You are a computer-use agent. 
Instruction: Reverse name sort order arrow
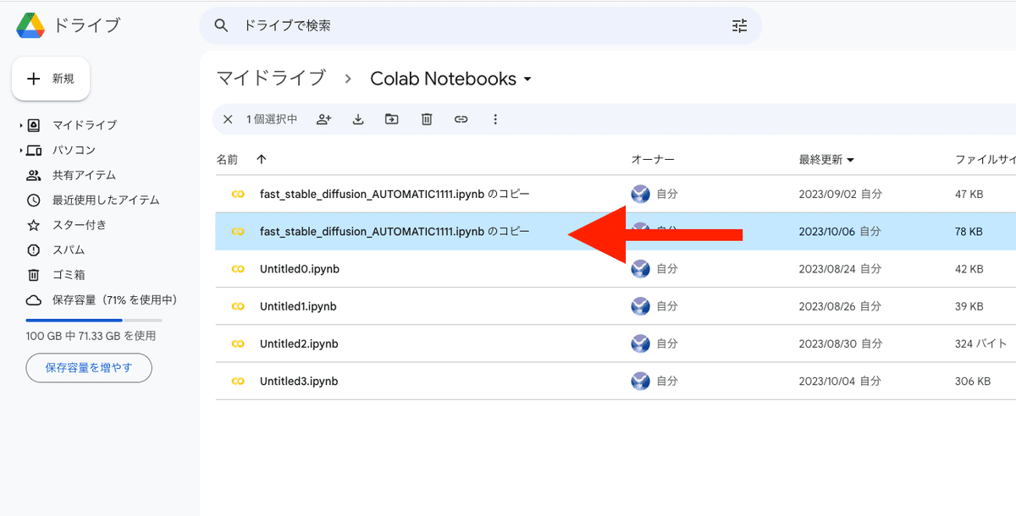261,159
